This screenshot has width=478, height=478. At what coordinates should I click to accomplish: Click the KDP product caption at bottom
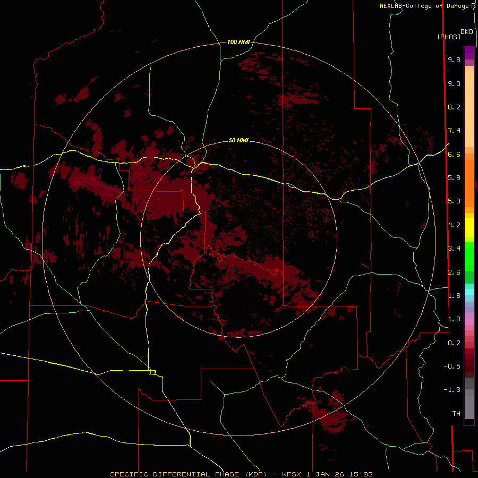pyautogui.click(x=241, y=474)
